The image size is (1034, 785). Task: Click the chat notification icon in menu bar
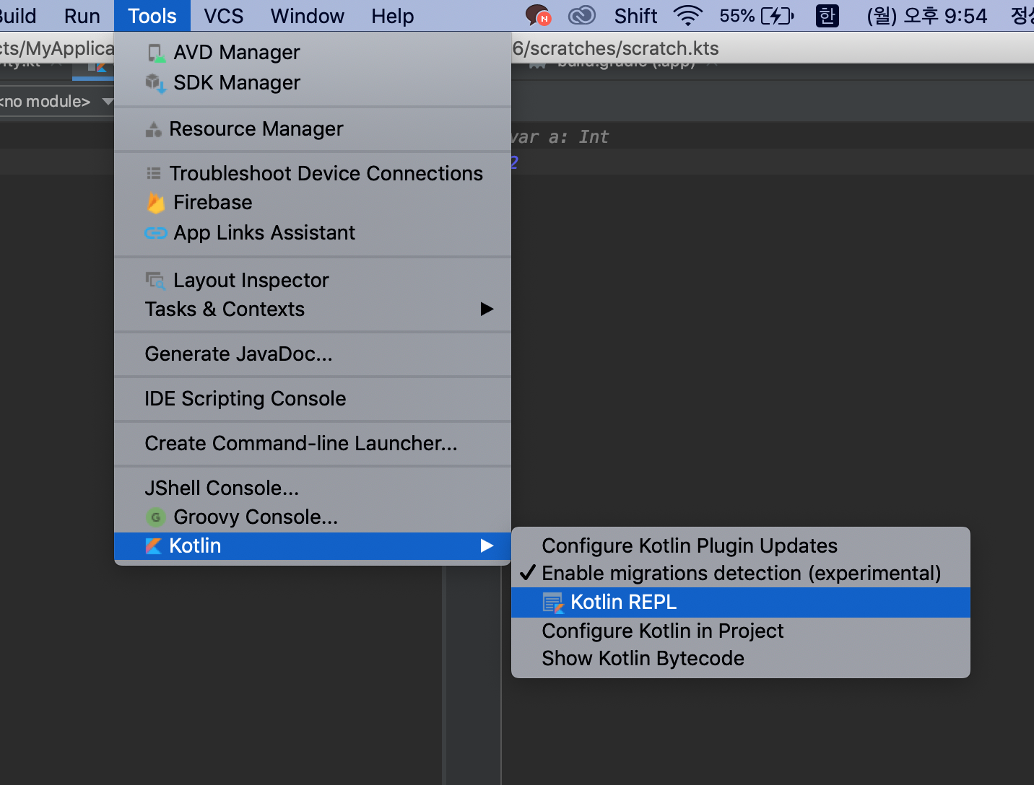(x=538, y=15)
